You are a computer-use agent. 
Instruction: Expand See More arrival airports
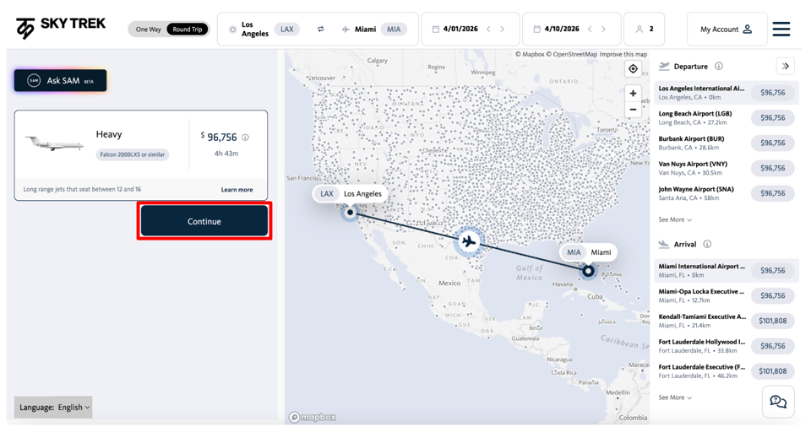[675, 397]
